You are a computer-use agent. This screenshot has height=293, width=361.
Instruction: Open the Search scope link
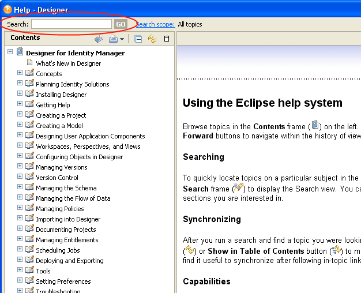(155, 24)
